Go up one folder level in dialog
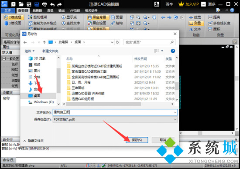Screen dimensions: 240x169 [x=44, y=42]
